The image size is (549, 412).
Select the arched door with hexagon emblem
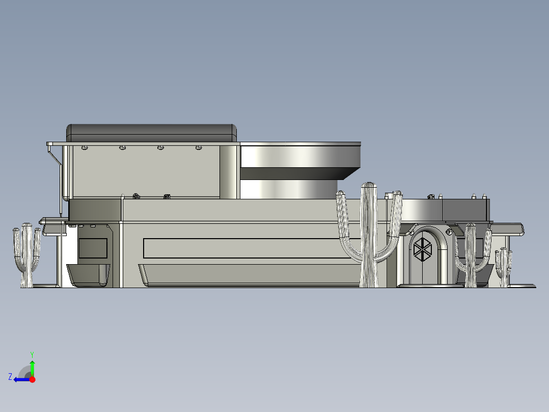[423, 256]
